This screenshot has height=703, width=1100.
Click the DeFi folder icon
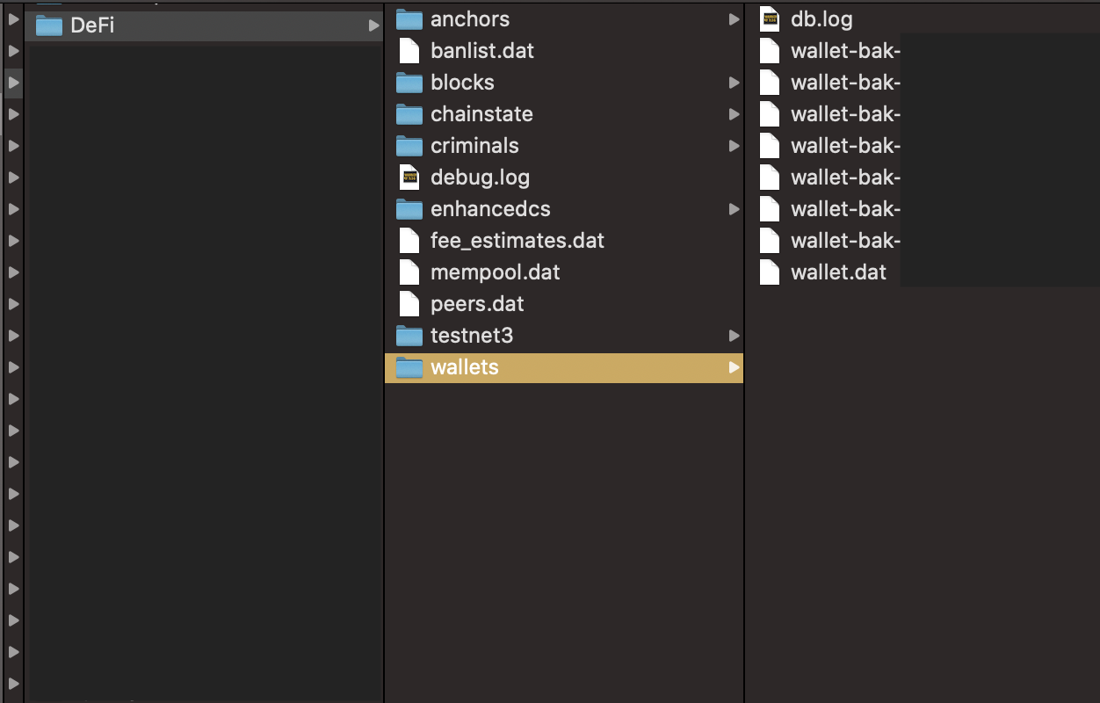(48, 25)
